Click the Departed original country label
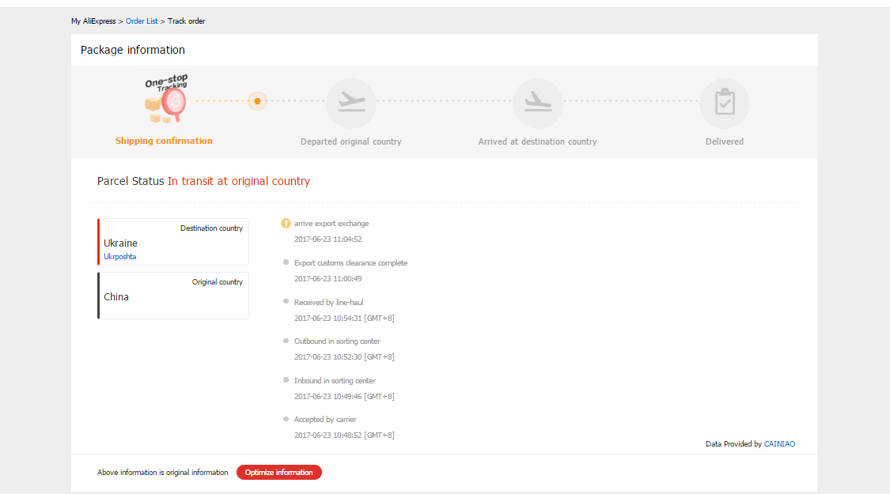 [350, 141]
